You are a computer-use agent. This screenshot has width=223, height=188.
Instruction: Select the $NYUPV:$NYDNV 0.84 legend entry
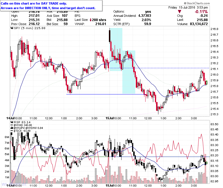[28, 128]
